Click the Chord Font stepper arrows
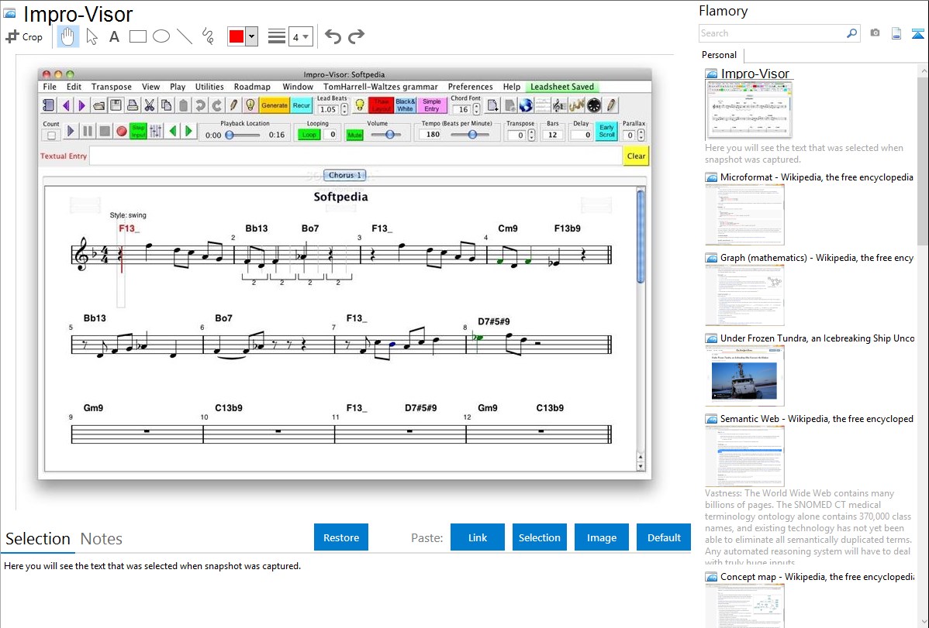Viewport: 929px width, 628px height. click(476, 109)
